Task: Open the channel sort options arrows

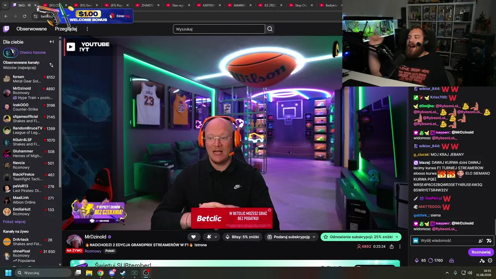Action: [x=51, y=65]
